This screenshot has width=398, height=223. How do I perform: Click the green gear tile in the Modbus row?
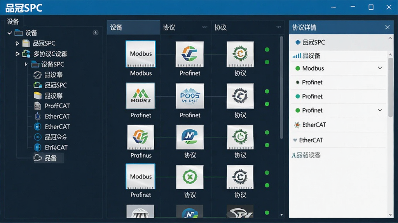pos(240,54)
